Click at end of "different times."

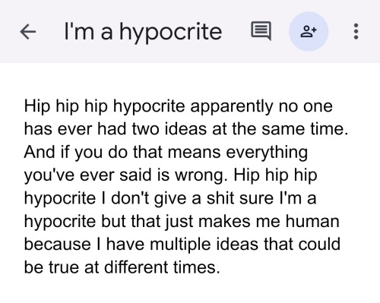220,267
